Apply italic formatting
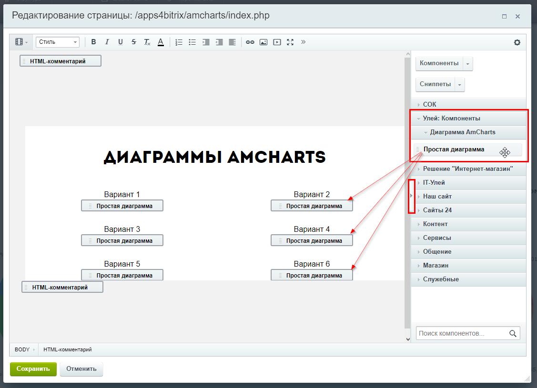The width and height of the screenshot is (537, 388). [x=107, y=42]
